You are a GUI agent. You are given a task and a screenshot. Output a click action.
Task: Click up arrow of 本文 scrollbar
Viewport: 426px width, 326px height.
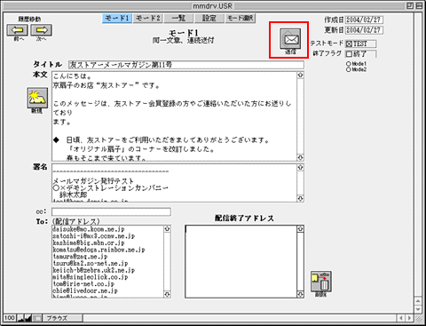click(x=300, y=76)
